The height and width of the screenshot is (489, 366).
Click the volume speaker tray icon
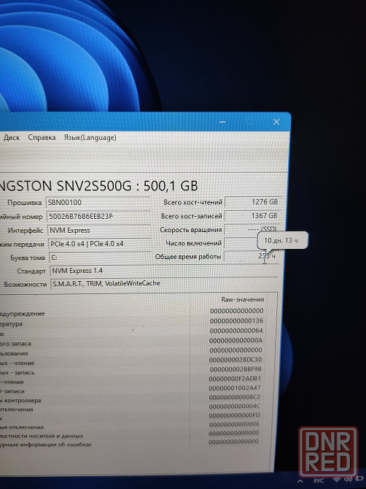[x=348, y=479]
